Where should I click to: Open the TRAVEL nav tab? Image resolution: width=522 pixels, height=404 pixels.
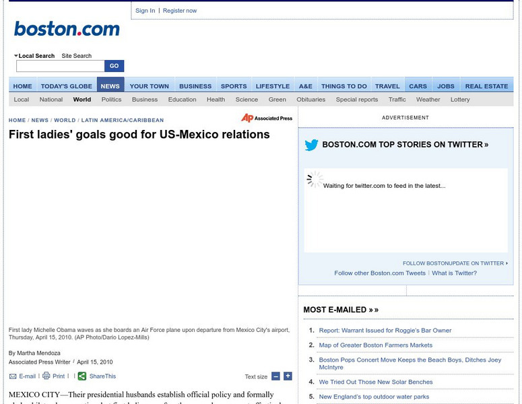(387, 86)
